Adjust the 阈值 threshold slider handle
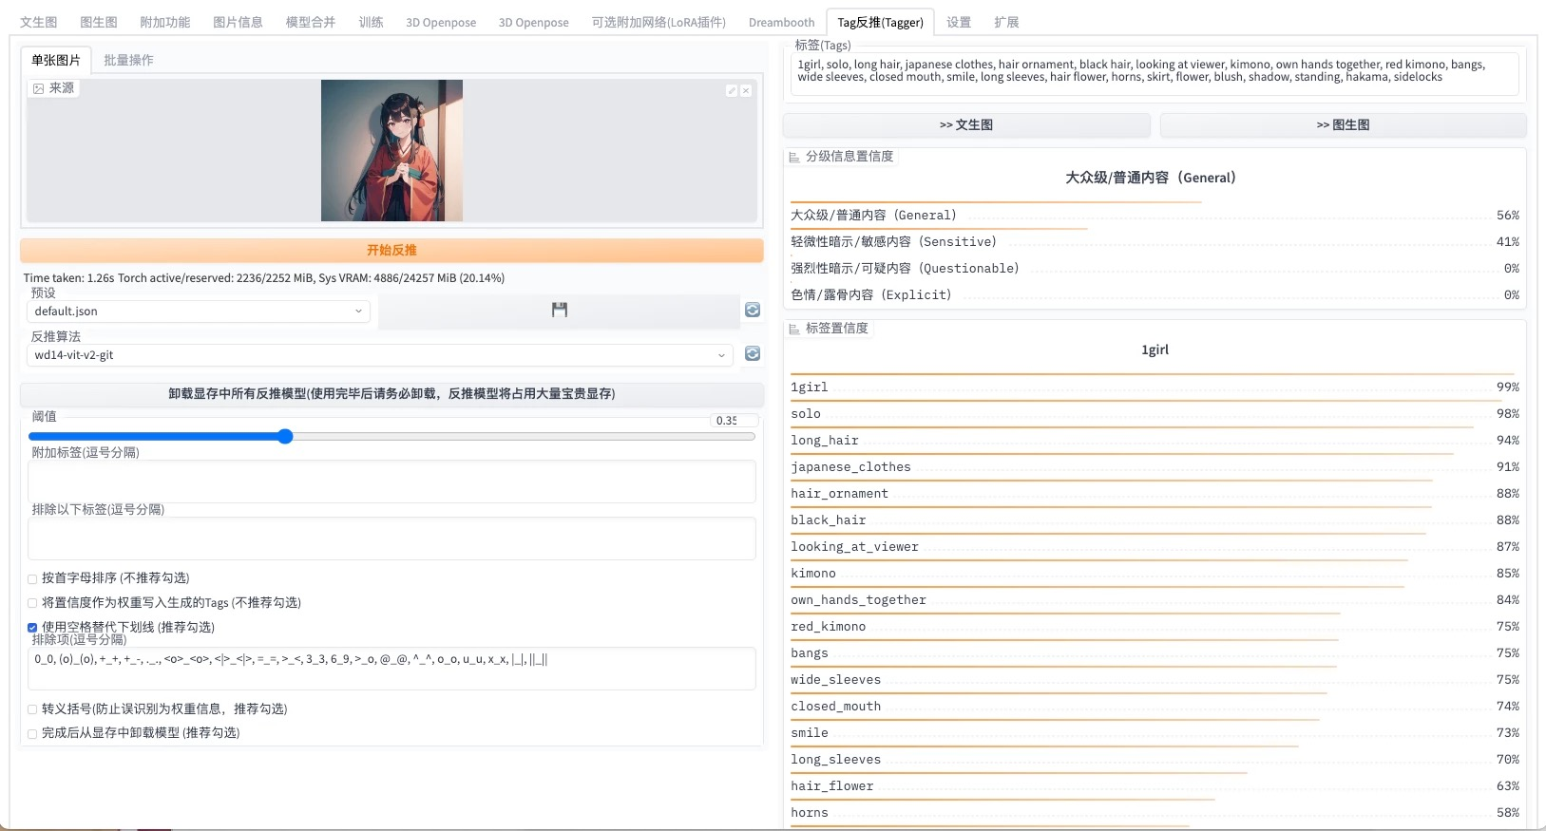 click(x=285, y=436)
